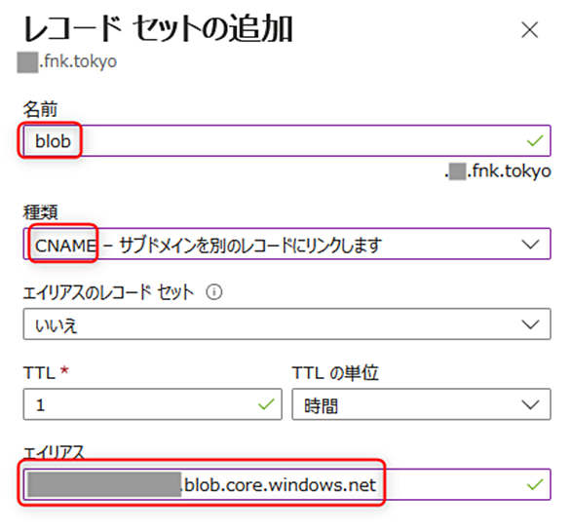Click the 種類 dropdown chevron arrow

click(530, 244)
